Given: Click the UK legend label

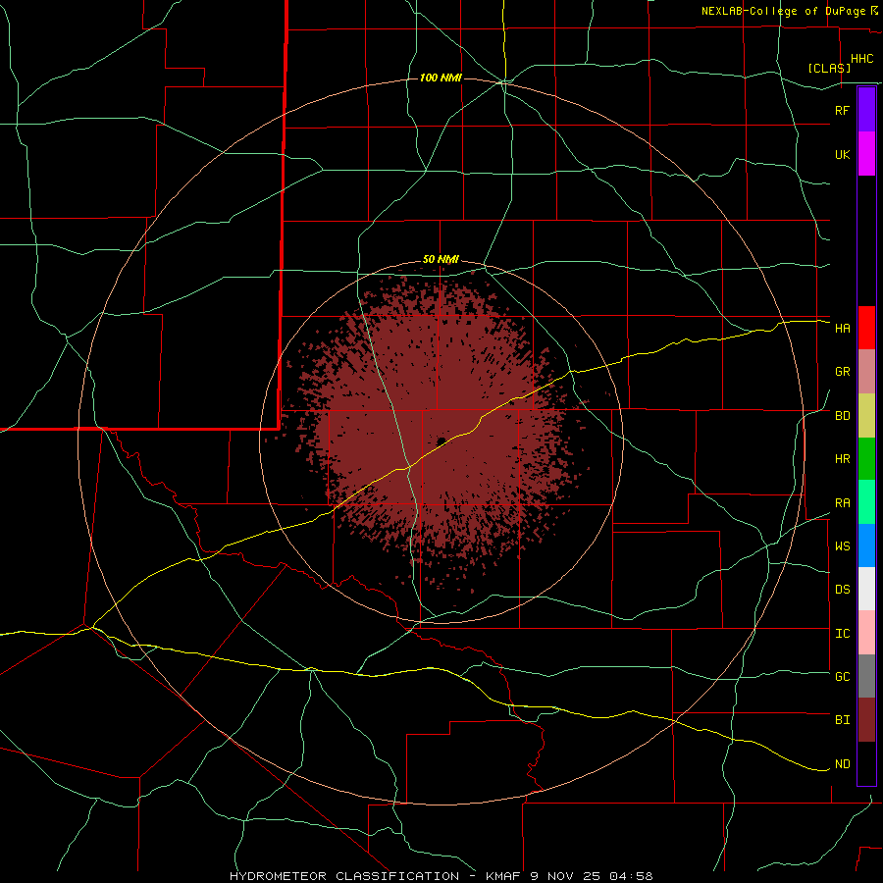Looking at the screenshot, I should [842, 154].
